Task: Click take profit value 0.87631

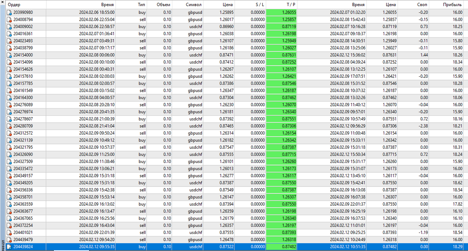Action: point(289,55)
